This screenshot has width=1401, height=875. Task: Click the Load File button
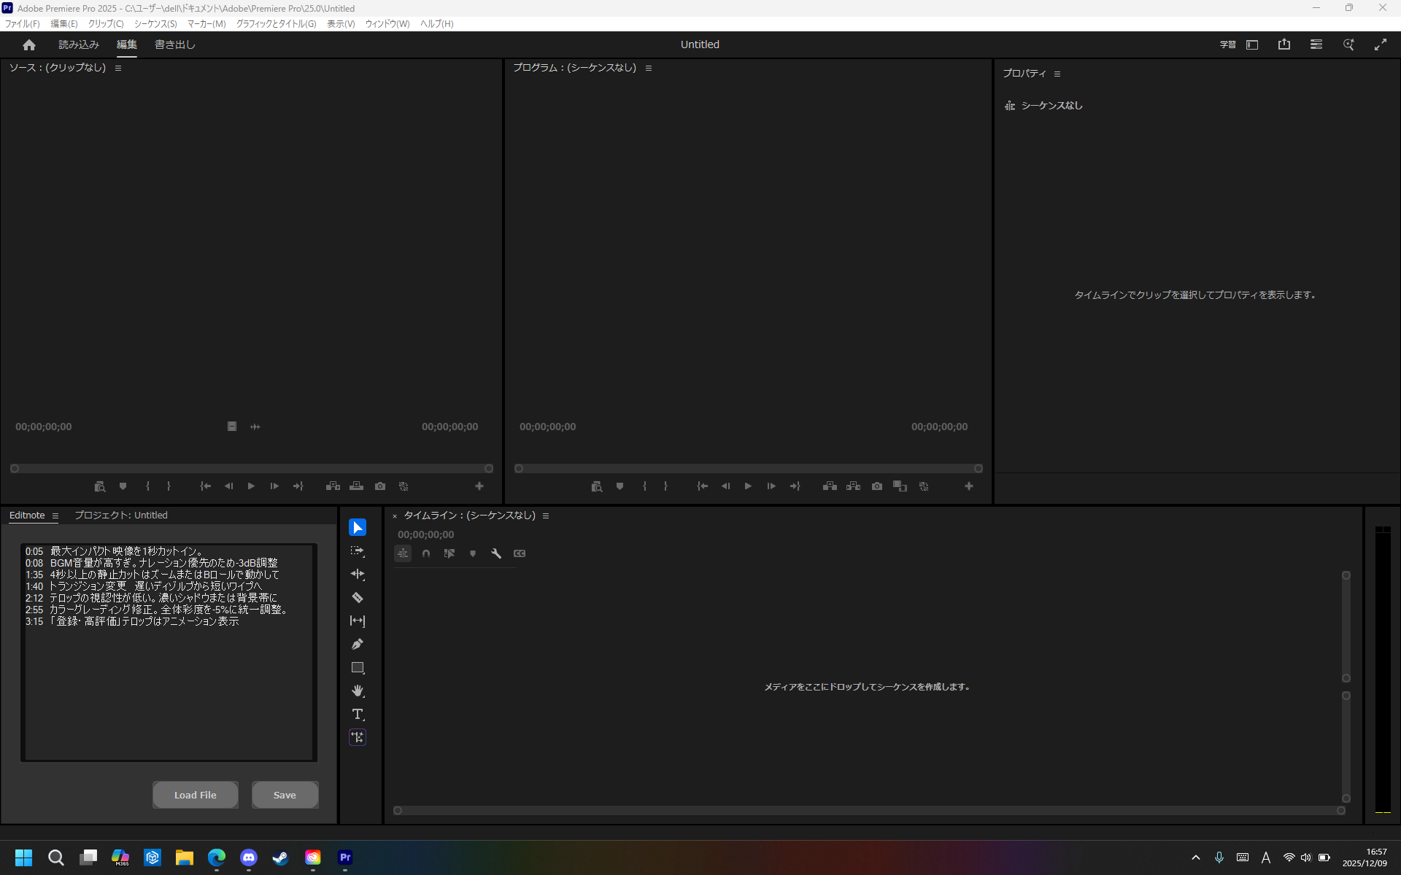click(x=195, y=795)
